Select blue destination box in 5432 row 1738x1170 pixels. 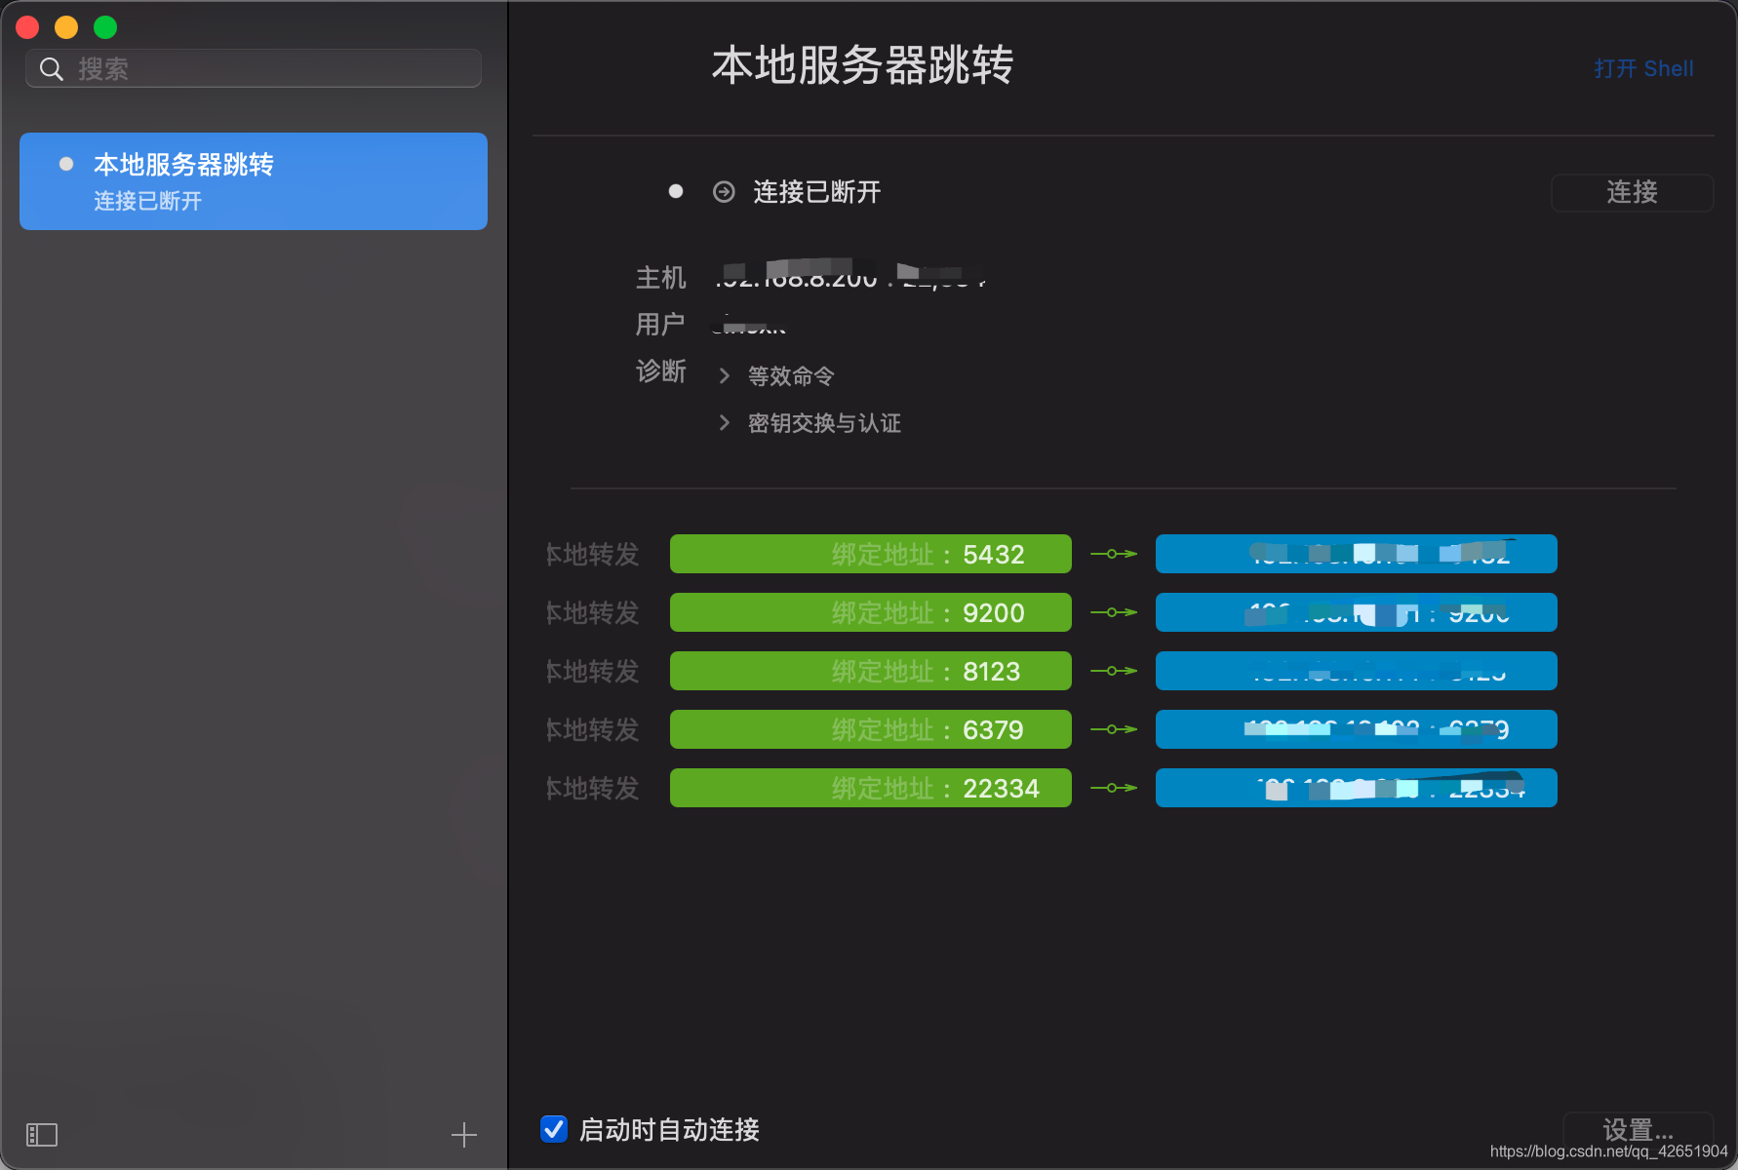(x=1357, y=554)
